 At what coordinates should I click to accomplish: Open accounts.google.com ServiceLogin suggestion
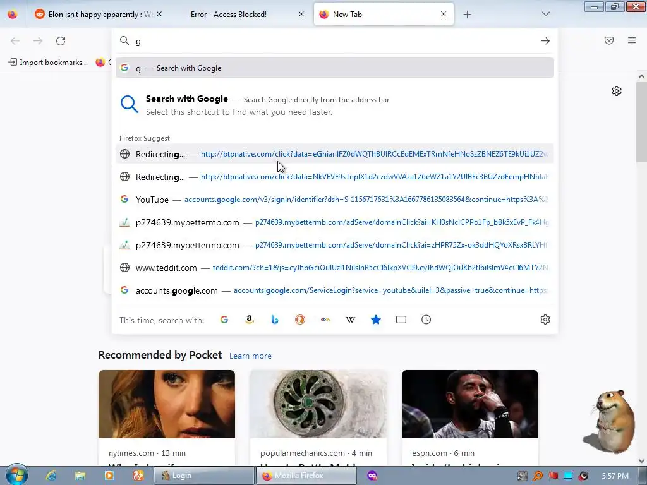click(335, 290)
